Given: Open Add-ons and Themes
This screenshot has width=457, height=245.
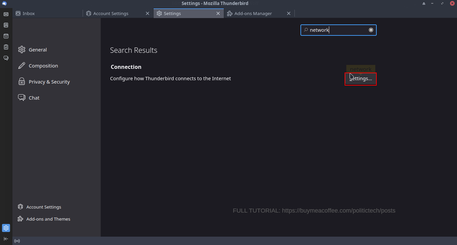Looking at the screenshot, I should [44, 219].
